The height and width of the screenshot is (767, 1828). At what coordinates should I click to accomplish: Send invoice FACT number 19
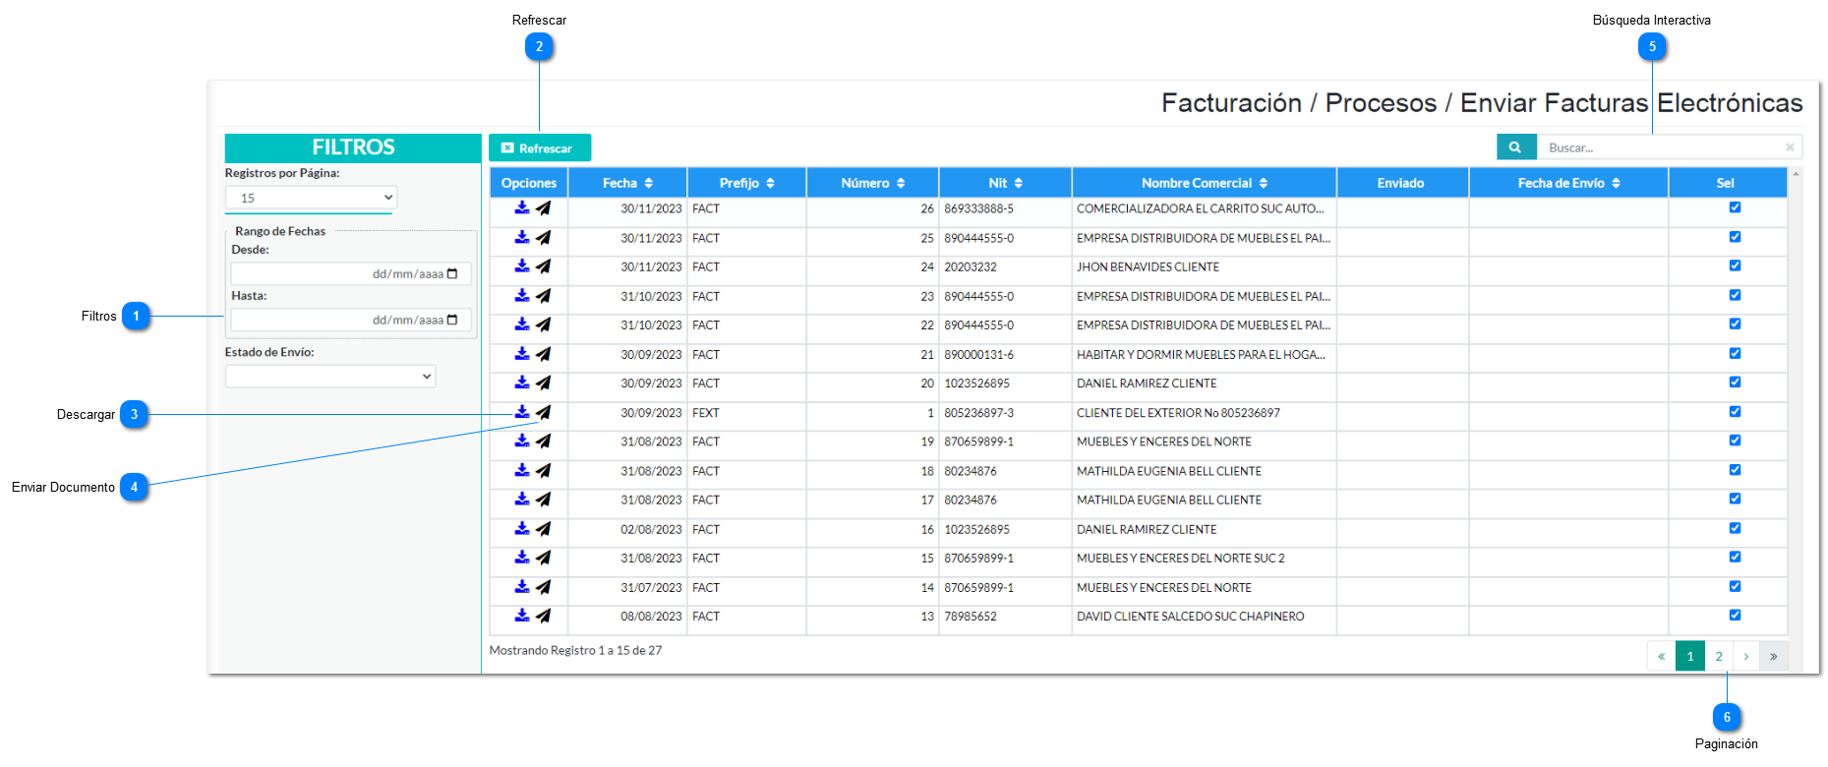pos(544,442)
